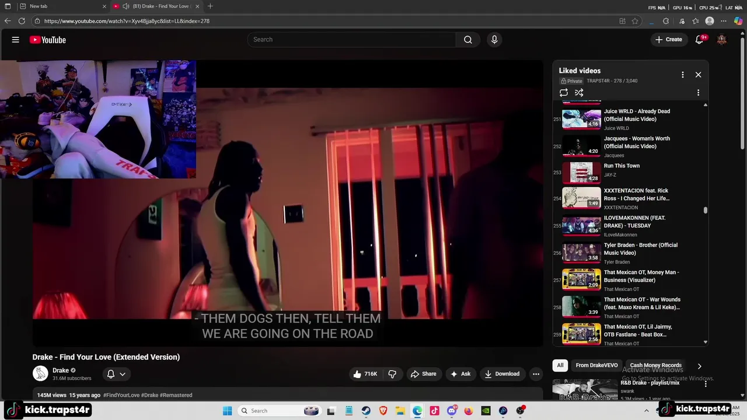Viewport: 747px width, 420px height.
Task: Go to YouTube home via logo
Action: pos(48,40)
